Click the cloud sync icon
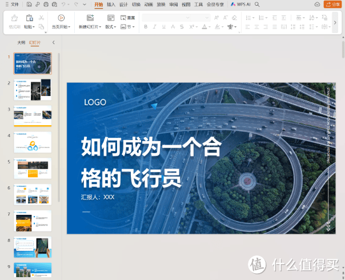This screenshot has width=345, height=280. 317,4
